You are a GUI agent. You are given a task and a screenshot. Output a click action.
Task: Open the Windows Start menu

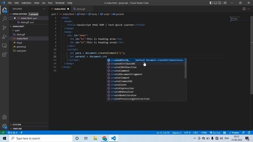click(4, 138)
